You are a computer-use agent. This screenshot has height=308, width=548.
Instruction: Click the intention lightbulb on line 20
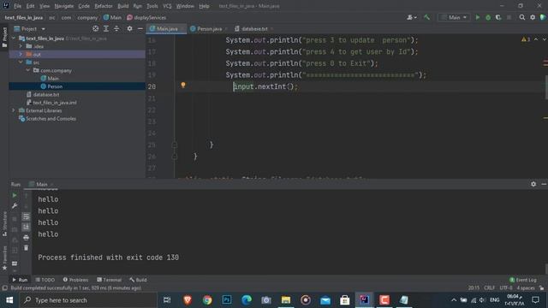[183, 85]
